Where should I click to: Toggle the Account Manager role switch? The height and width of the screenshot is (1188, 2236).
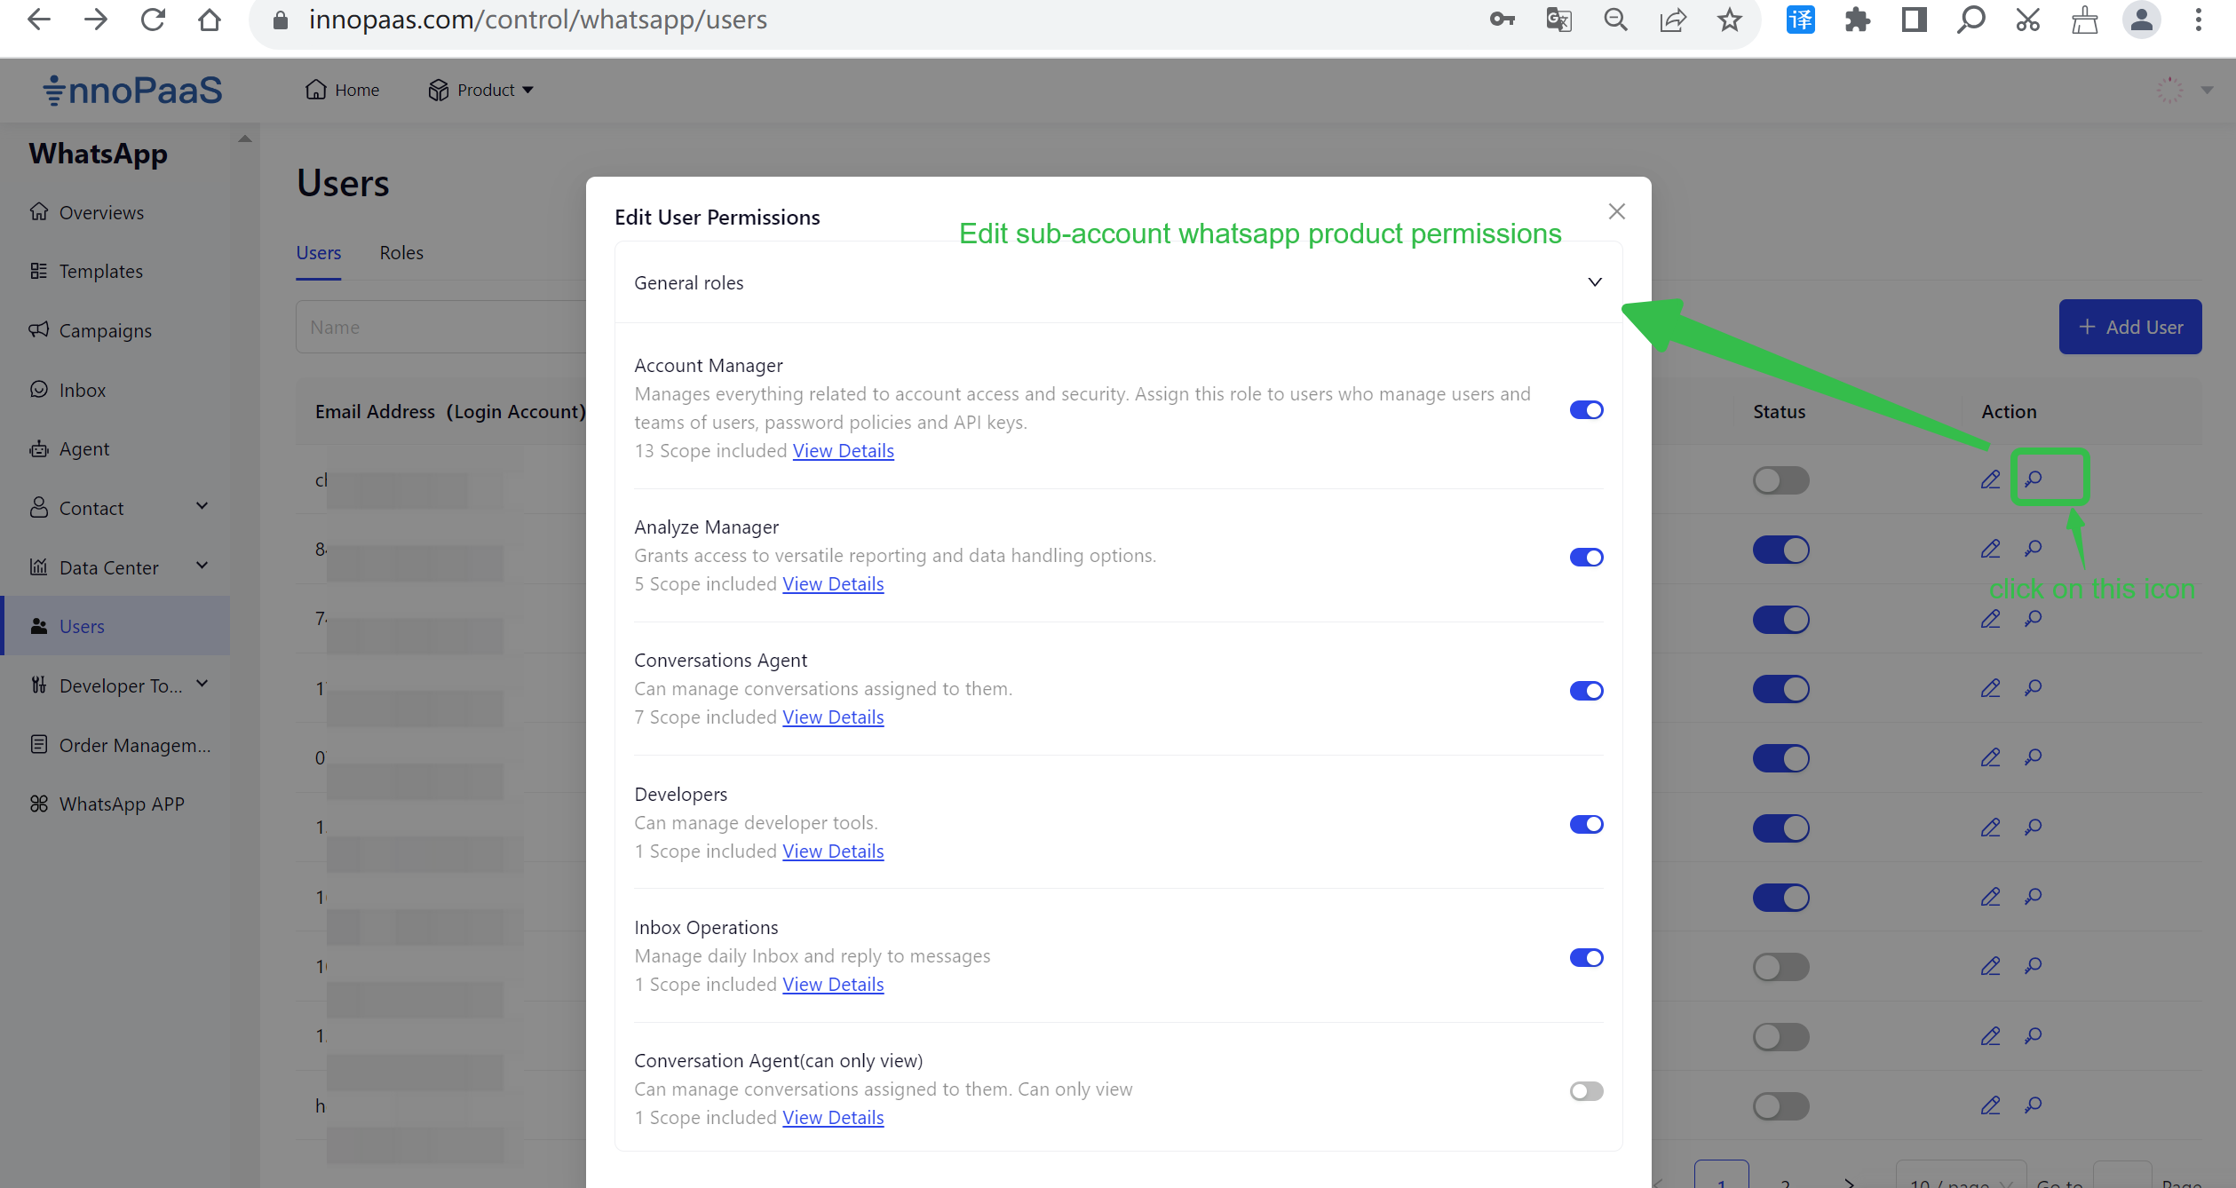tap(1586, 409)
